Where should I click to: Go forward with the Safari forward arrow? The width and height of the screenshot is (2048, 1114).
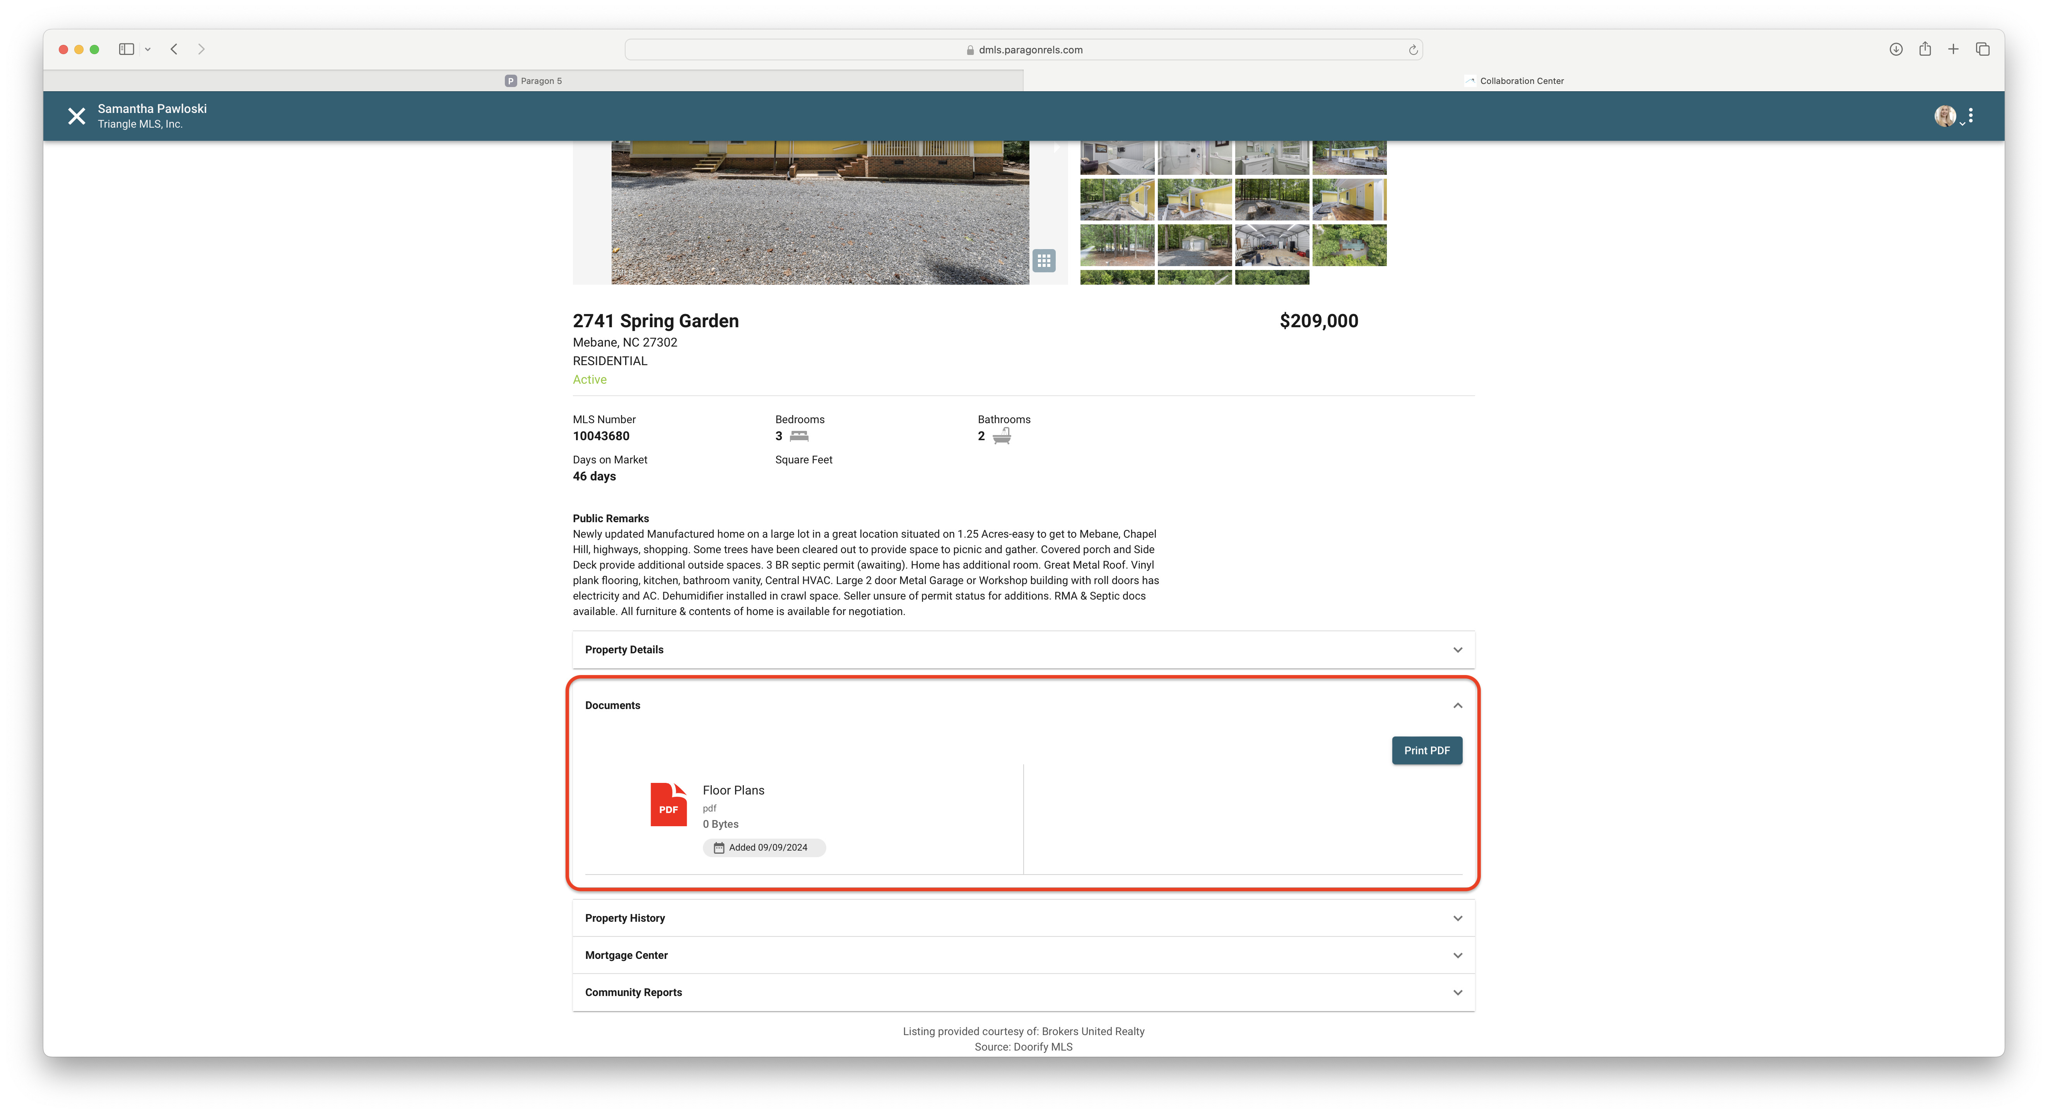pos(201,49)
